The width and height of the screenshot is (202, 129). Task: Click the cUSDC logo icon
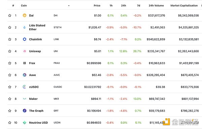(x=25, y=87)
